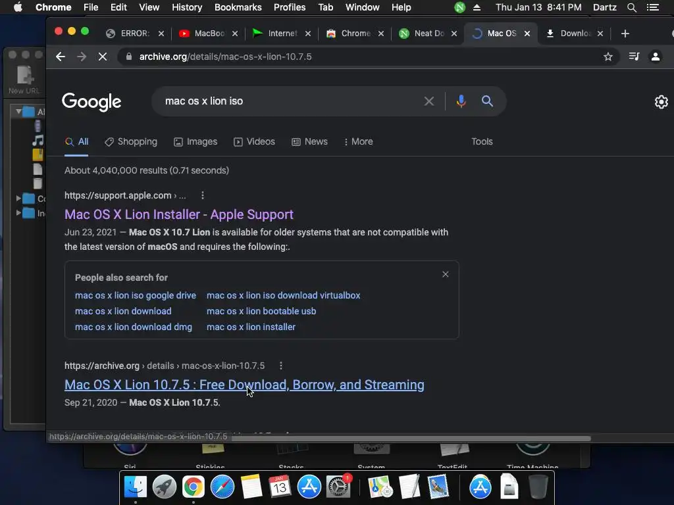Click New URL in background window

pos(24,80)
